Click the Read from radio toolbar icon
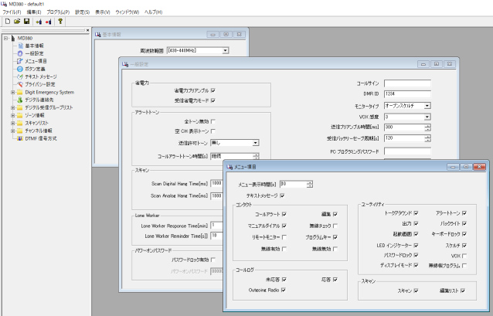 tap(37, 22)
